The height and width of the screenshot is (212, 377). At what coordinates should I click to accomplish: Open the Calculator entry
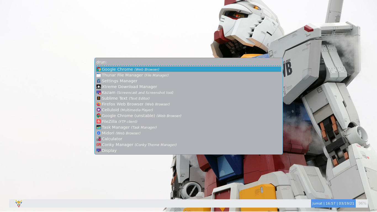189,139
